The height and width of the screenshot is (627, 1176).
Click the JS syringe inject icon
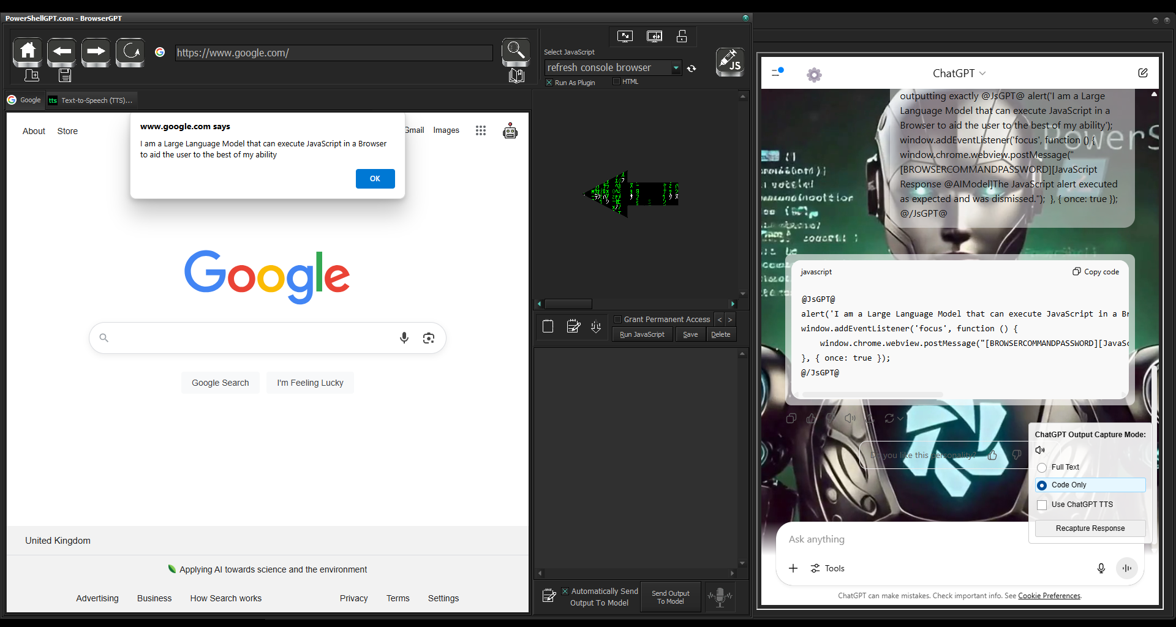730,62
